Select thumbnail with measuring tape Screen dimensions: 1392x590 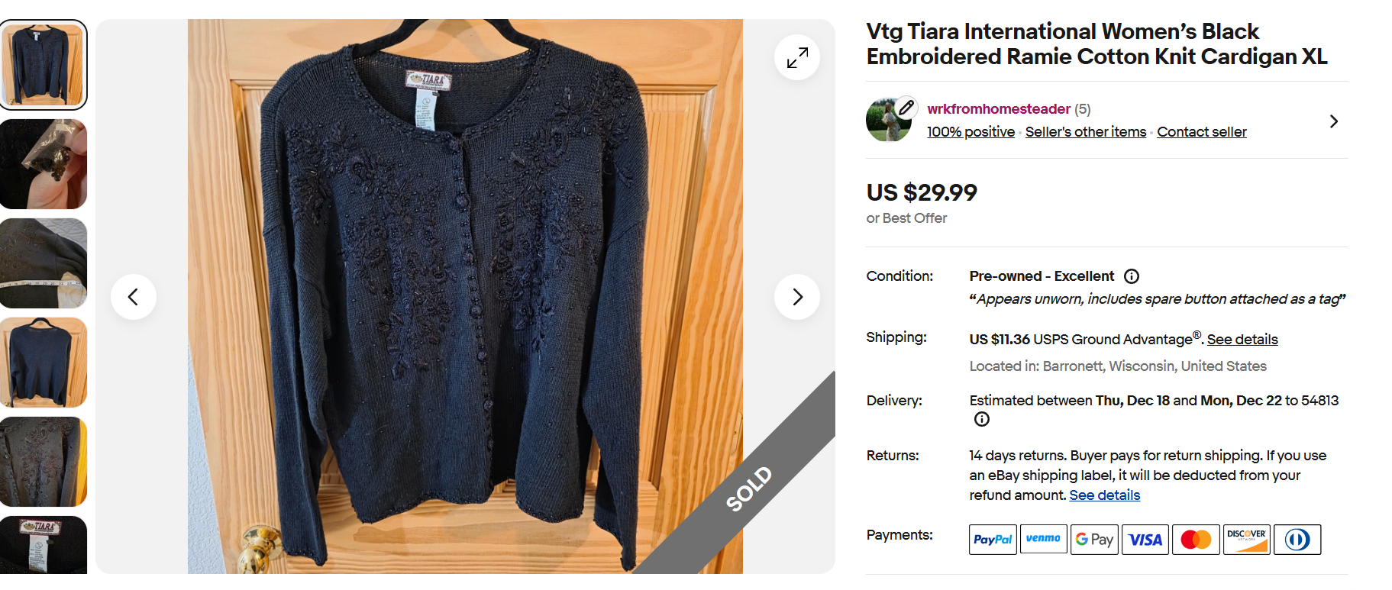44,263
